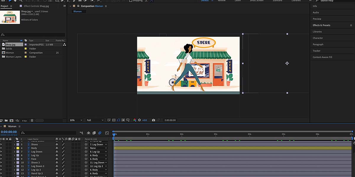Image resolution: width=355 pixels, height=177 pixels.
Task: Reset exposure using the viewer icon
Action: click(139, 120)
